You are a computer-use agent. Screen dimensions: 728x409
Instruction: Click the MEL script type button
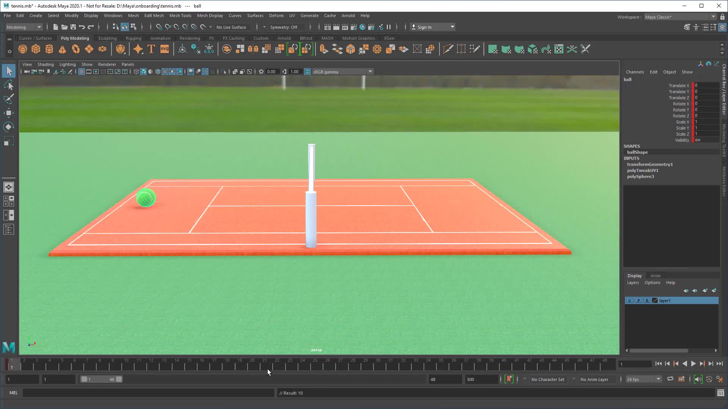point(13,393)
